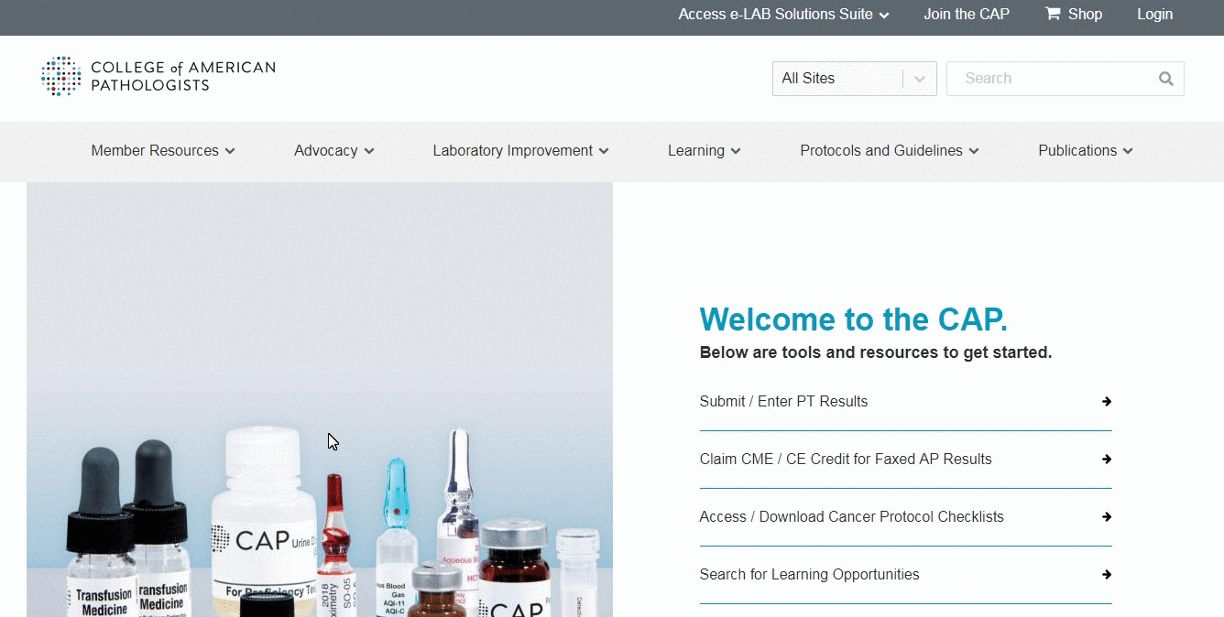Click the proficiency testing bottles hero image
The image size is (1224, 617).
click(320, 399)
